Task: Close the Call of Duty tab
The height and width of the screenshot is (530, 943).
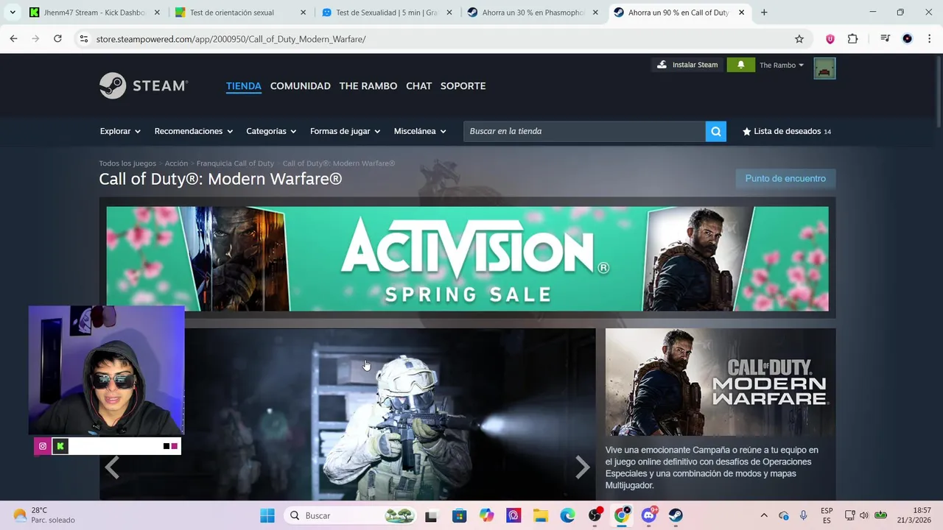Action: tap(741, 13)
